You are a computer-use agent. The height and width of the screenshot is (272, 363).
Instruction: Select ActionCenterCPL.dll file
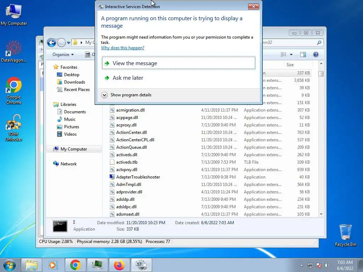tap(210, 140)
